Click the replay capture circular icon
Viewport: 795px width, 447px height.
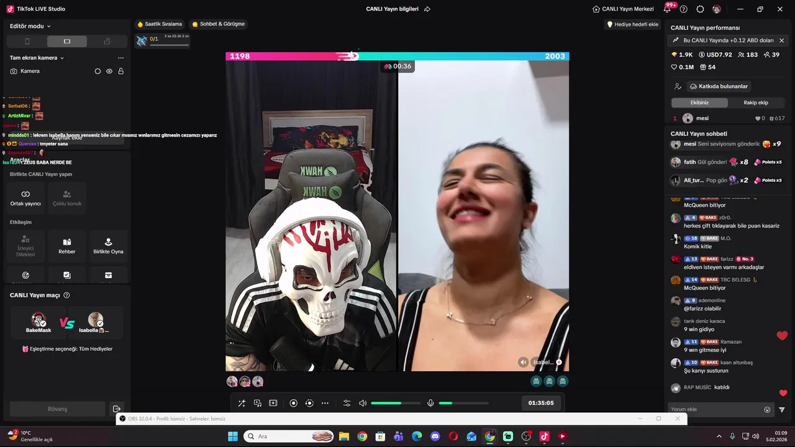click(x=309, y=403)
